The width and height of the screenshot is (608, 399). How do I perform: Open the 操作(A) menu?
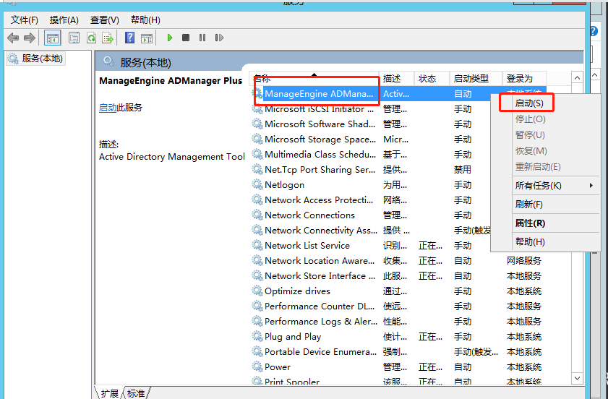coord(64,20)
